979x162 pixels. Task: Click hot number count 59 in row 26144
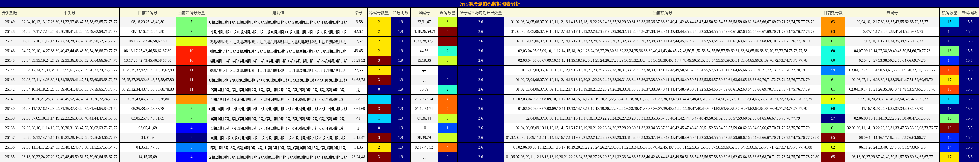[x=833, y=70]
